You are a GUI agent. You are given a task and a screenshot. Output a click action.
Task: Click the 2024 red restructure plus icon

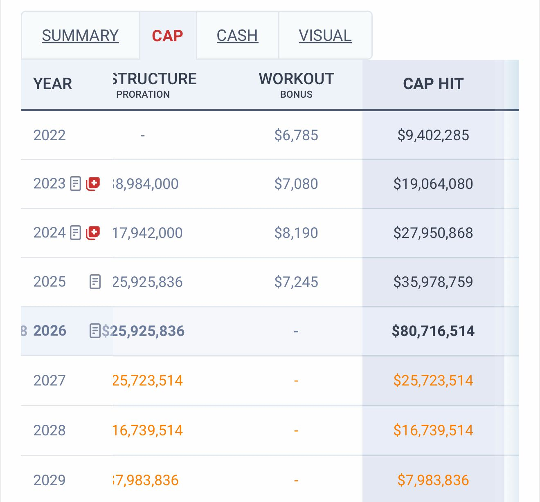pyautogui.click(x=93, y=233)
